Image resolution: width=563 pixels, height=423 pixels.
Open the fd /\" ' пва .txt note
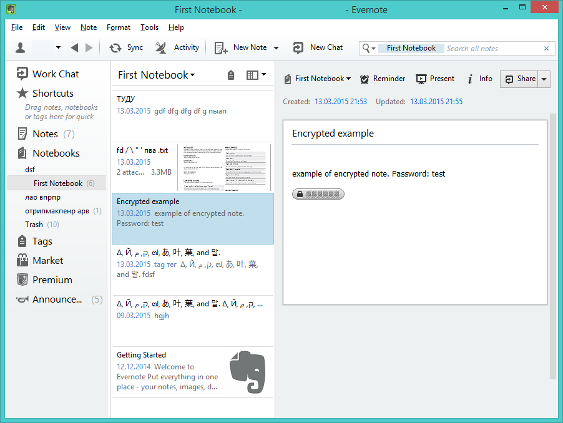click(x=145, y=167)
